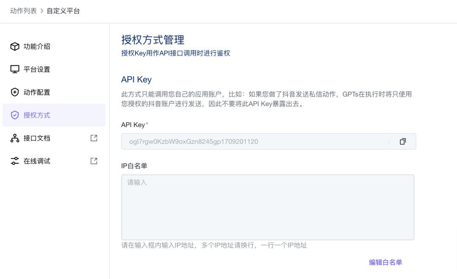
Task: Click the 编辑白名单 link
Action: click(x=385, y=262)
